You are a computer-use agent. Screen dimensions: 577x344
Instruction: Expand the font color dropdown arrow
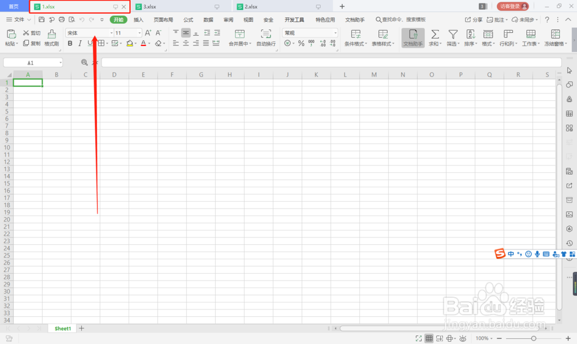click(x=149, y=44)
